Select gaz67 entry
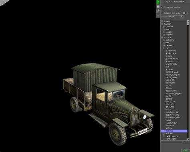The image size is (190, 152). point(168,96)
